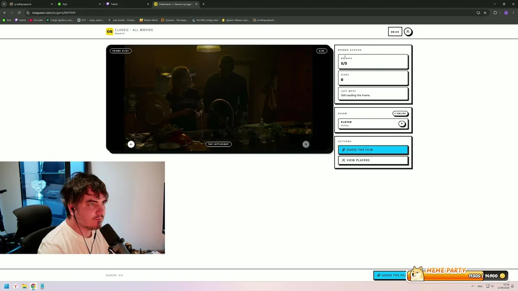This screenshot has height=291, width=518.
Task: Open the Twitch bookmark
Action: (20, 20)
